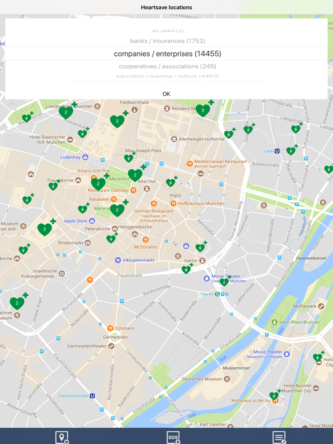Viewport: 333px width, 444px height.
Task: Tap defibrillator heart above Isartor label
Action: (x=201, y=248)
